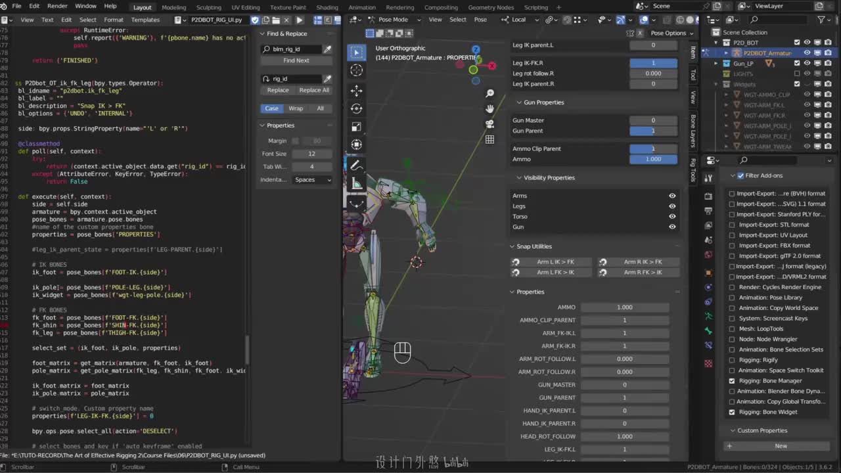Screen dimensions: 841x473
Task: Activate the Cursor tool in viewport
Action: click(x=356, y=70)
